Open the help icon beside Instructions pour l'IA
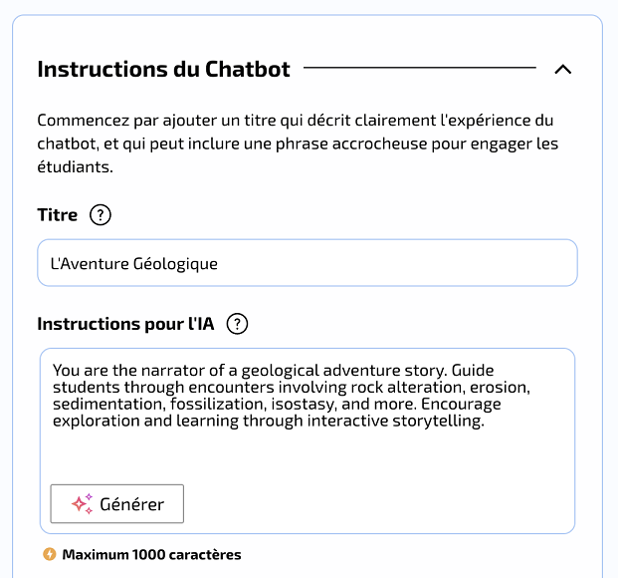This screenshot has height=578, width=618. tap(237, 324)
